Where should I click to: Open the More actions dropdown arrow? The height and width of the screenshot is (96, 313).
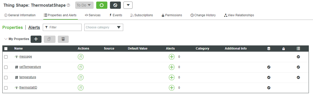click(x=128, y=5)
